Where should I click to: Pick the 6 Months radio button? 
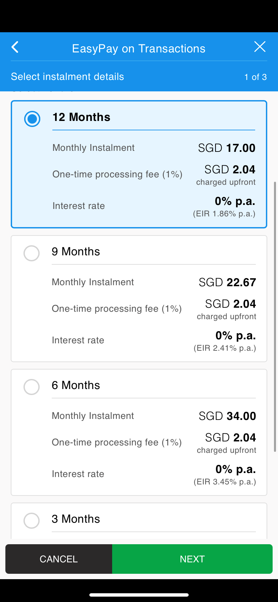coord(31,387)
